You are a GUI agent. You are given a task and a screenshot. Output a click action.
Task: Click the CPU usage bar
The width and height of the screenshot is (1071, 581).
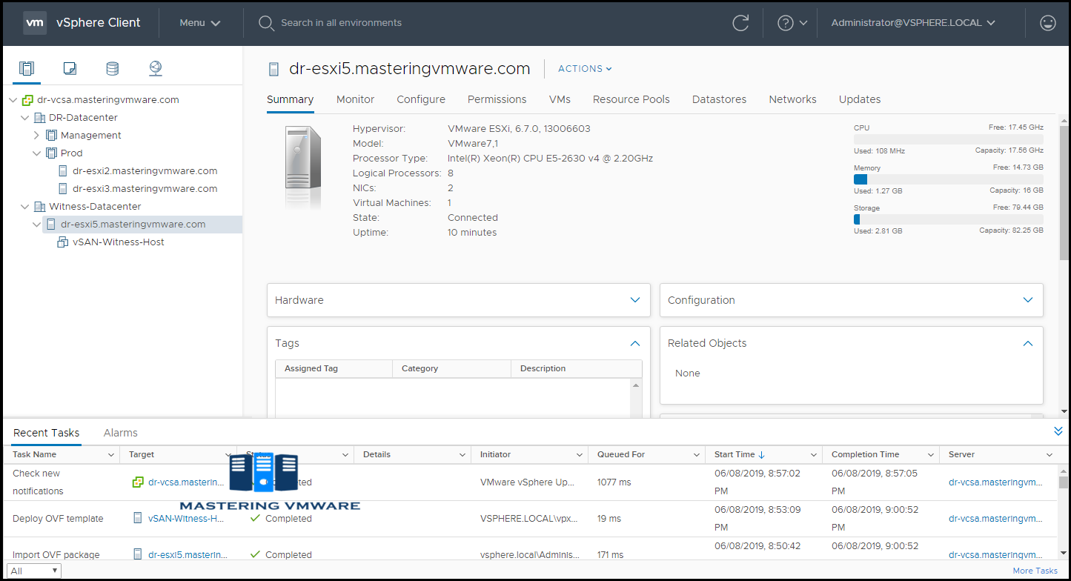click(949, 139)
